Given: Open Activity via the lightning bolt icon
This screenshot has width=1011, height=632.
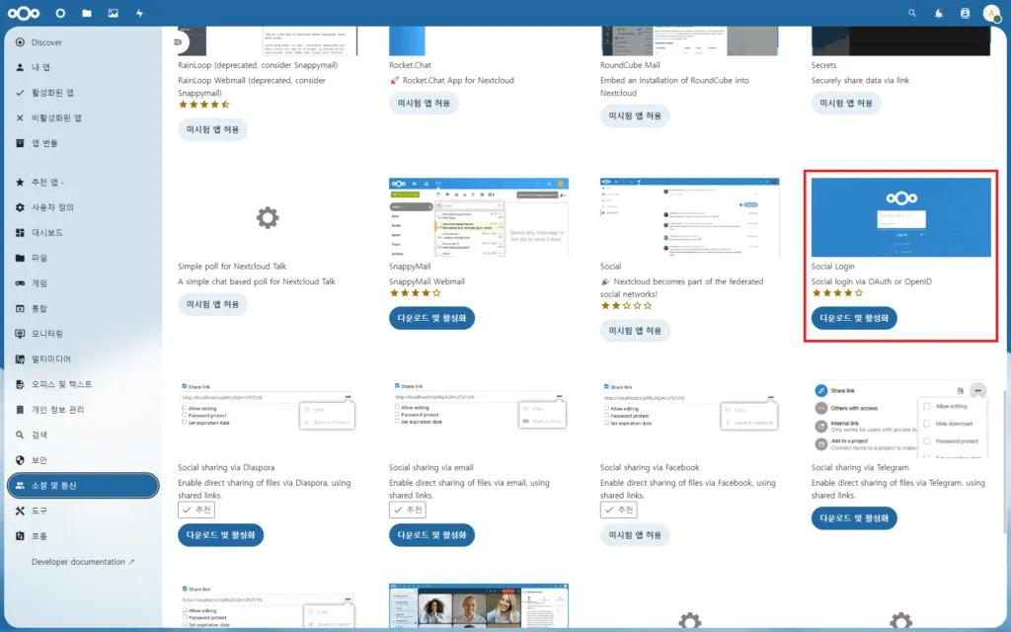Looking at the screenshot, I should (x=140, y=13).
